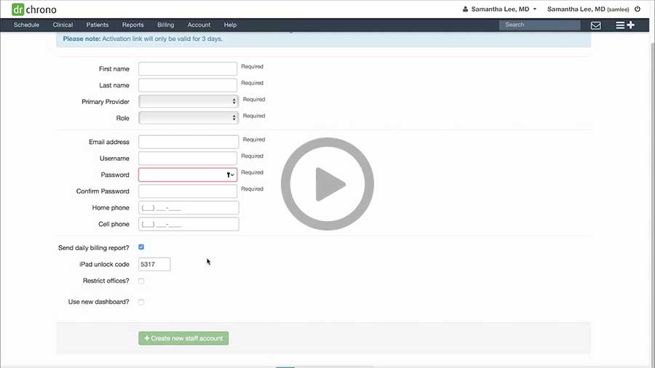Open the Clinical menu
The width and height of the screenshot is (655, 368).
(x=63, y=25)
